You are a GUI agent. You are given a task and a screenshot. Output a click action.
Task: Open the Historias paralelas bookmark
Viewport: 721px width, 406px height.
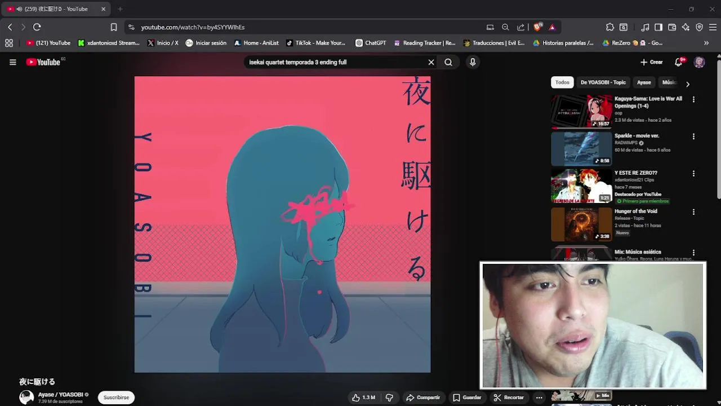click(563, 43)
